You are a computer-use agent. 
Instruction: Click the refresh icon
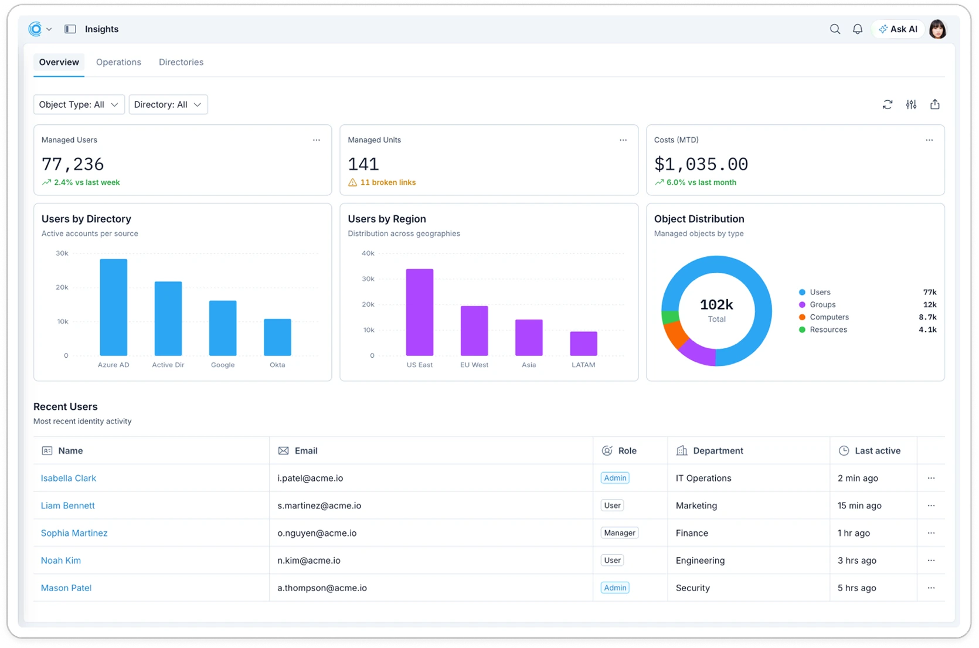(888, 104)
